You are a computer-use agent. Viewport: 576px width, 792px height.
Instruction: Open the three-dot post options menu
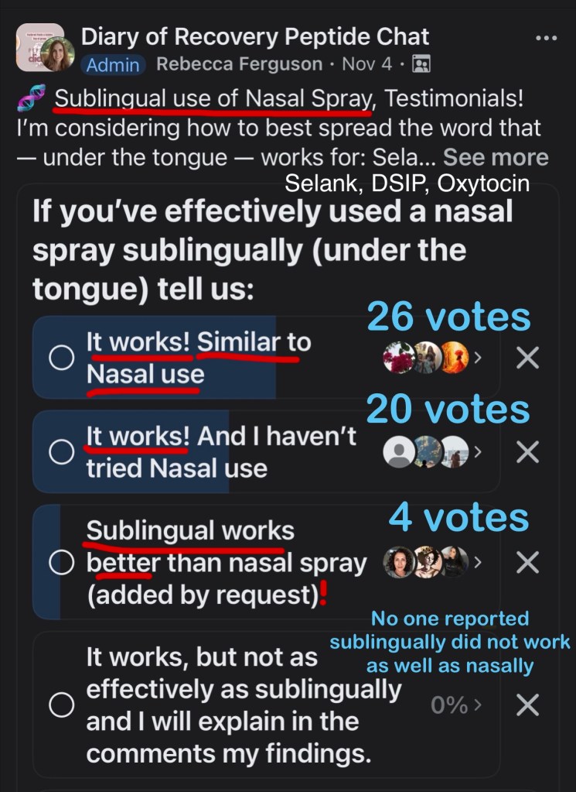coord(546,38)
